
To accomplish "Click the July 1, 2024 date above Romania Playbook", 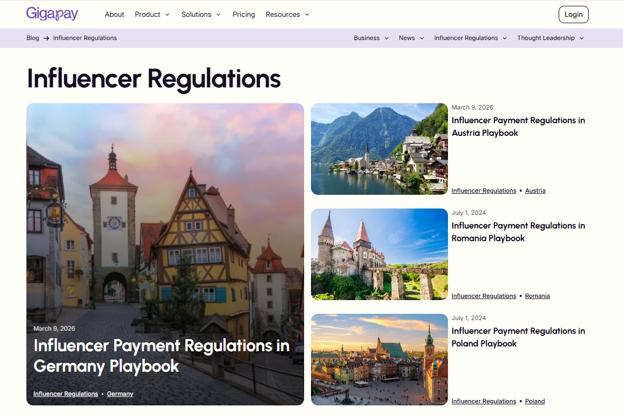I will pyautogui.click(x=469, y=213).
